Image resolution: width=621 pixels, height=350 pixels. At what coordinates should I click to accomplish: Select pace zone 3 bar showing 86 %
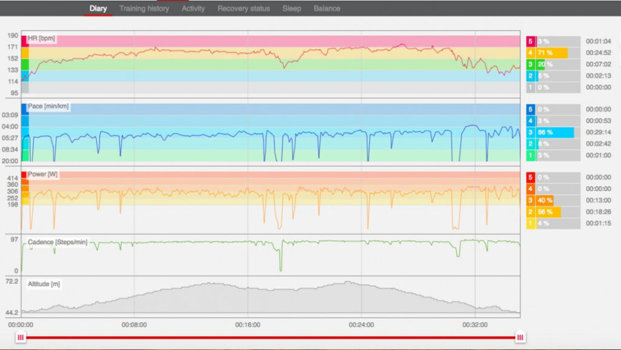click(554, 132)
